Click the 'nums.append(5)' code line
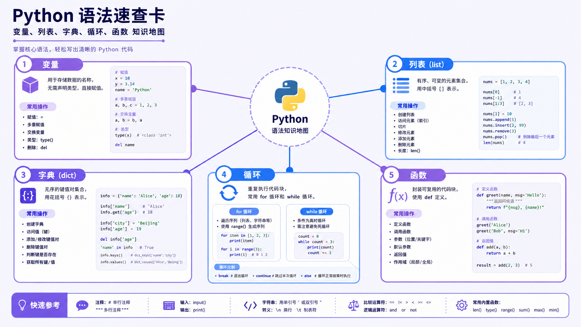 (x=500, y=119)
